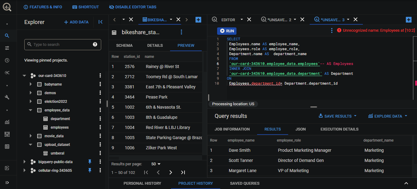Click the search help question mark icon
The width and height of the screenshot is (417, 189).
pos(95,44)
